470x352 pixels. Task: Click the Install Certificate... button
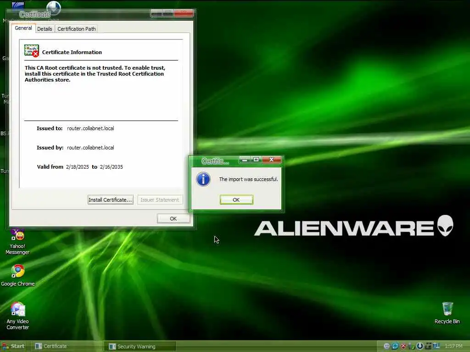(110, 200)
